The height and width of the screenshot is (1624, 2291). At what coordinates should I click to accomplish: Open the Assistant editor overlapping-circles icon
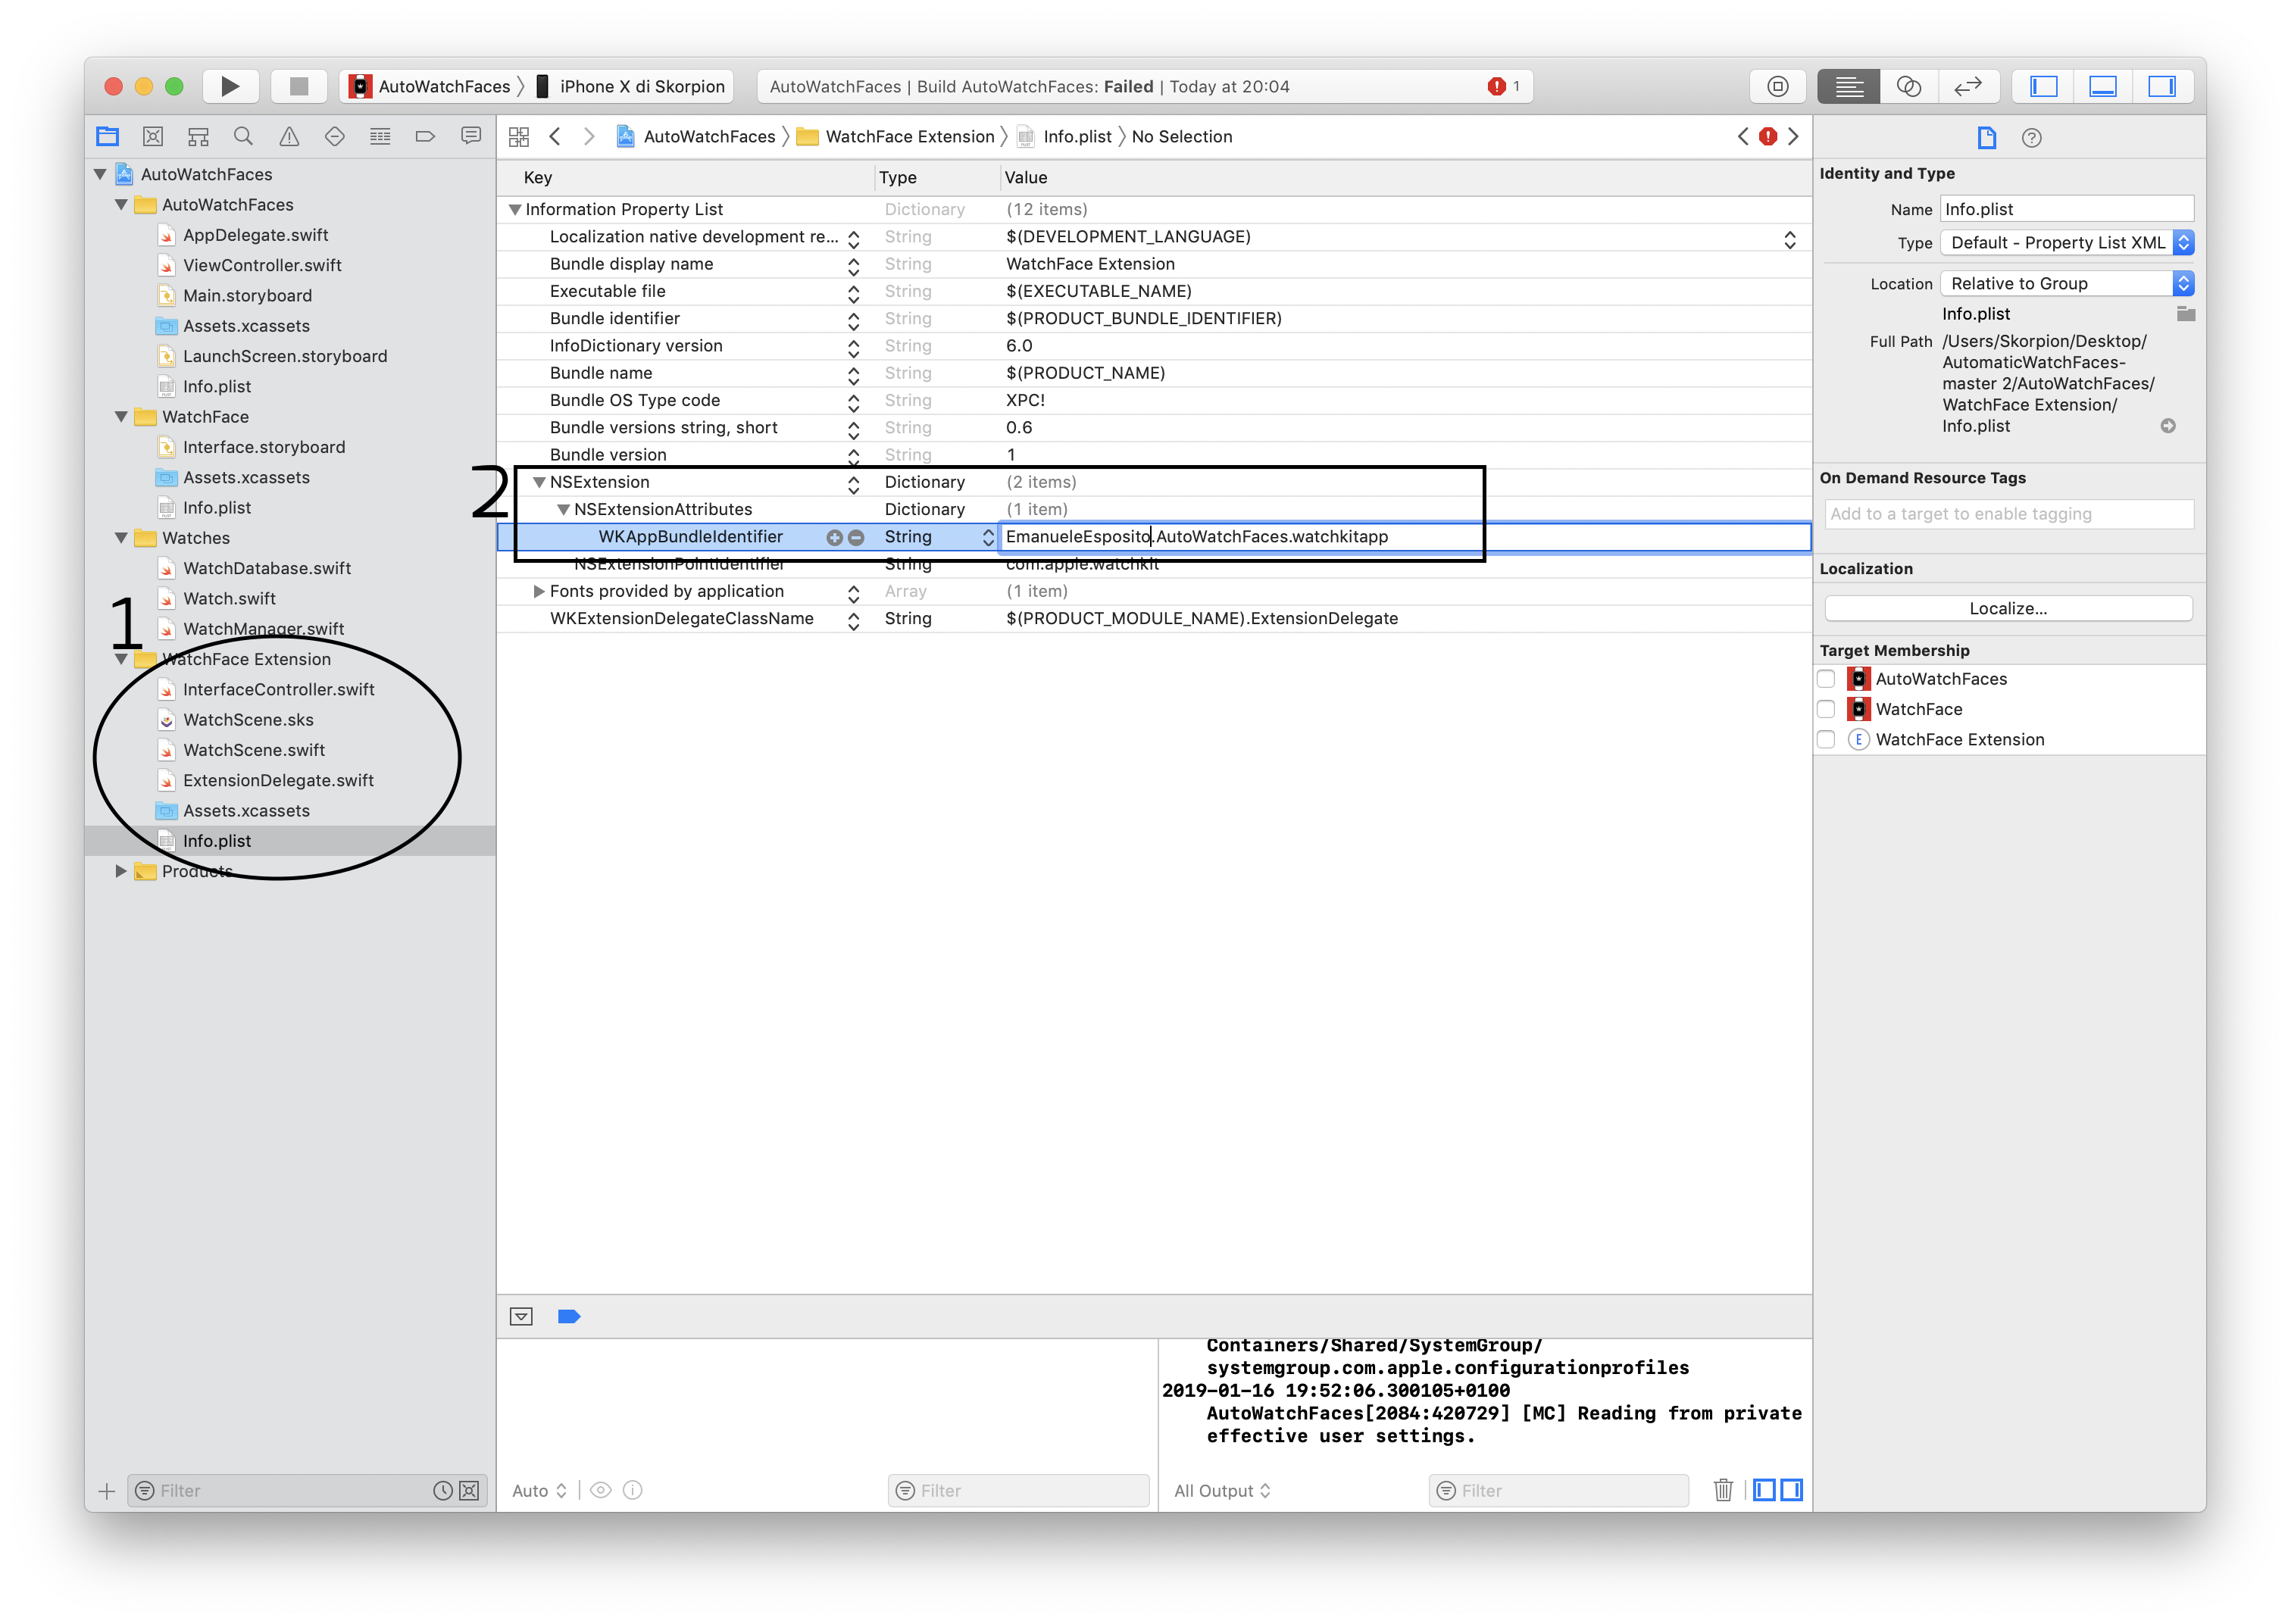(1908, 86)
